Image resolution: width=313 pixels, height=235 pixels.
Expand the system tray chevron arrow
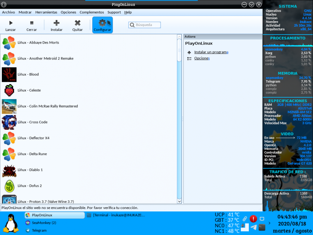(270, 223)
